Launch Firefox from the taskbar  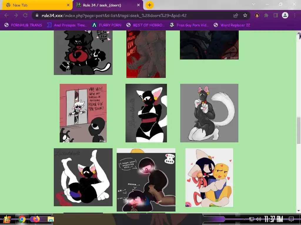[x=36, y=219]
